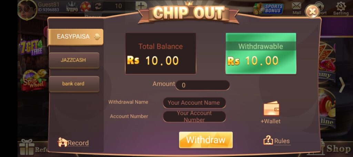
Task: Select the EASYPAISA payment tab
Action: coord(75,37)
